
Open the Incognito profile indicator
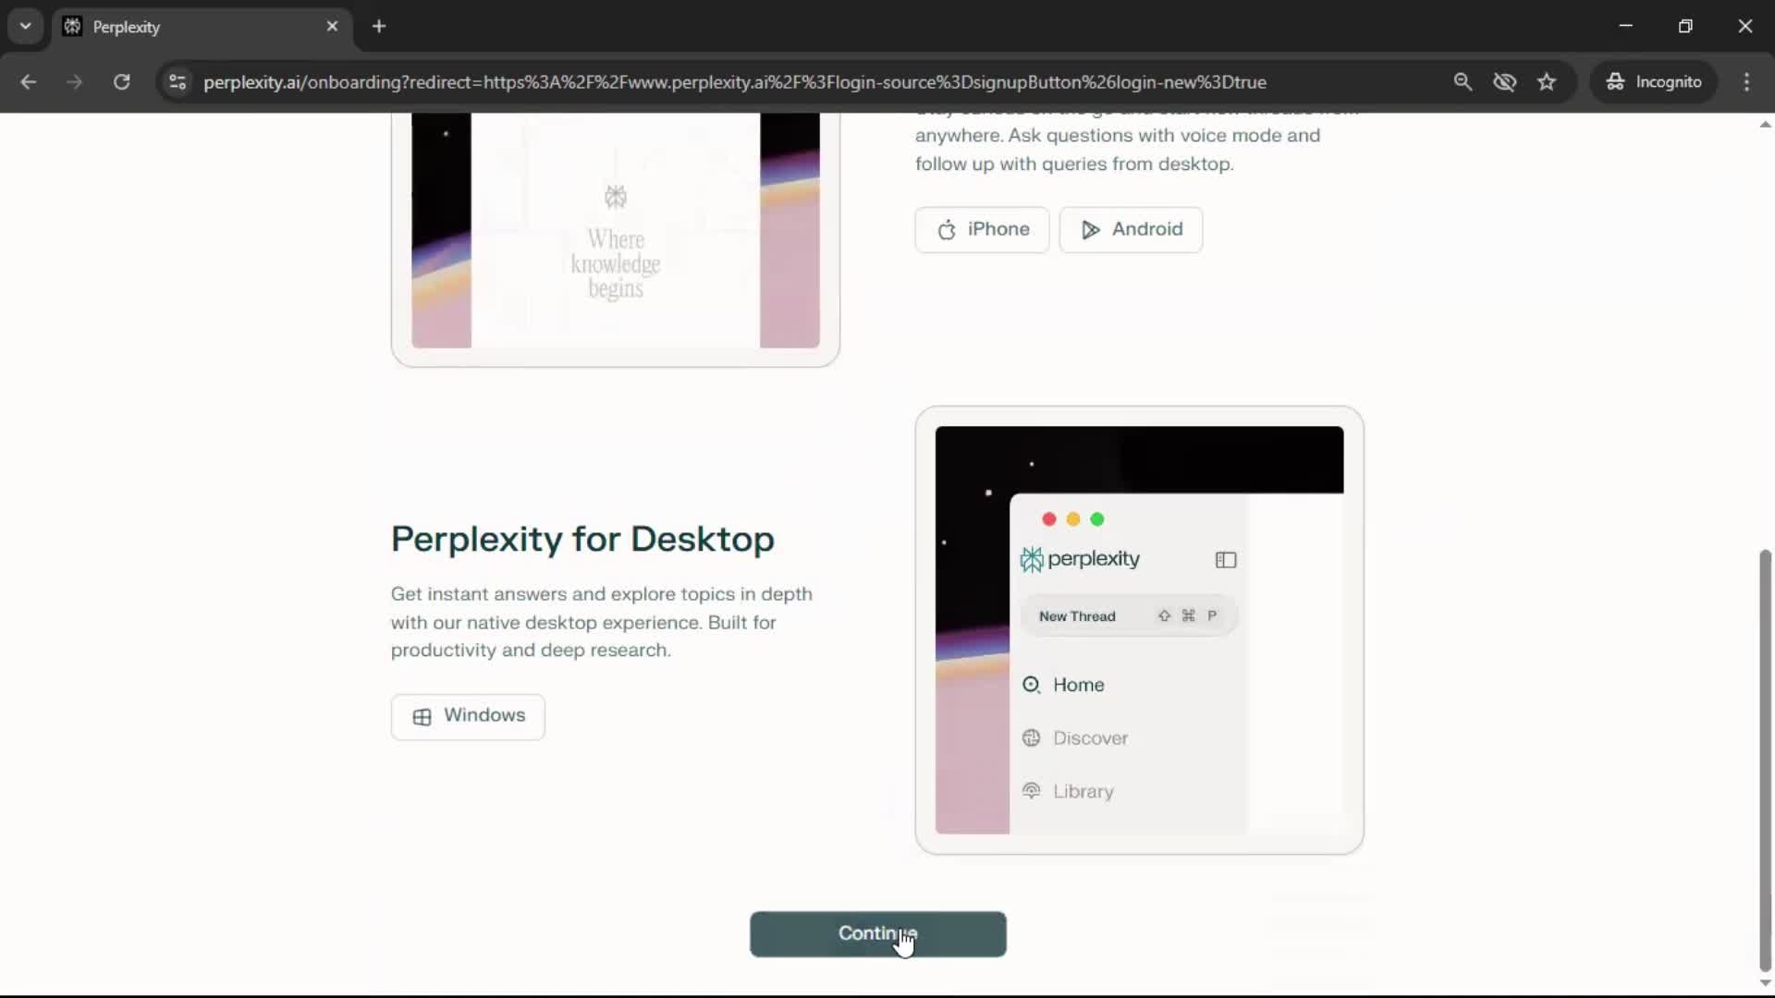click(1654, 82)
